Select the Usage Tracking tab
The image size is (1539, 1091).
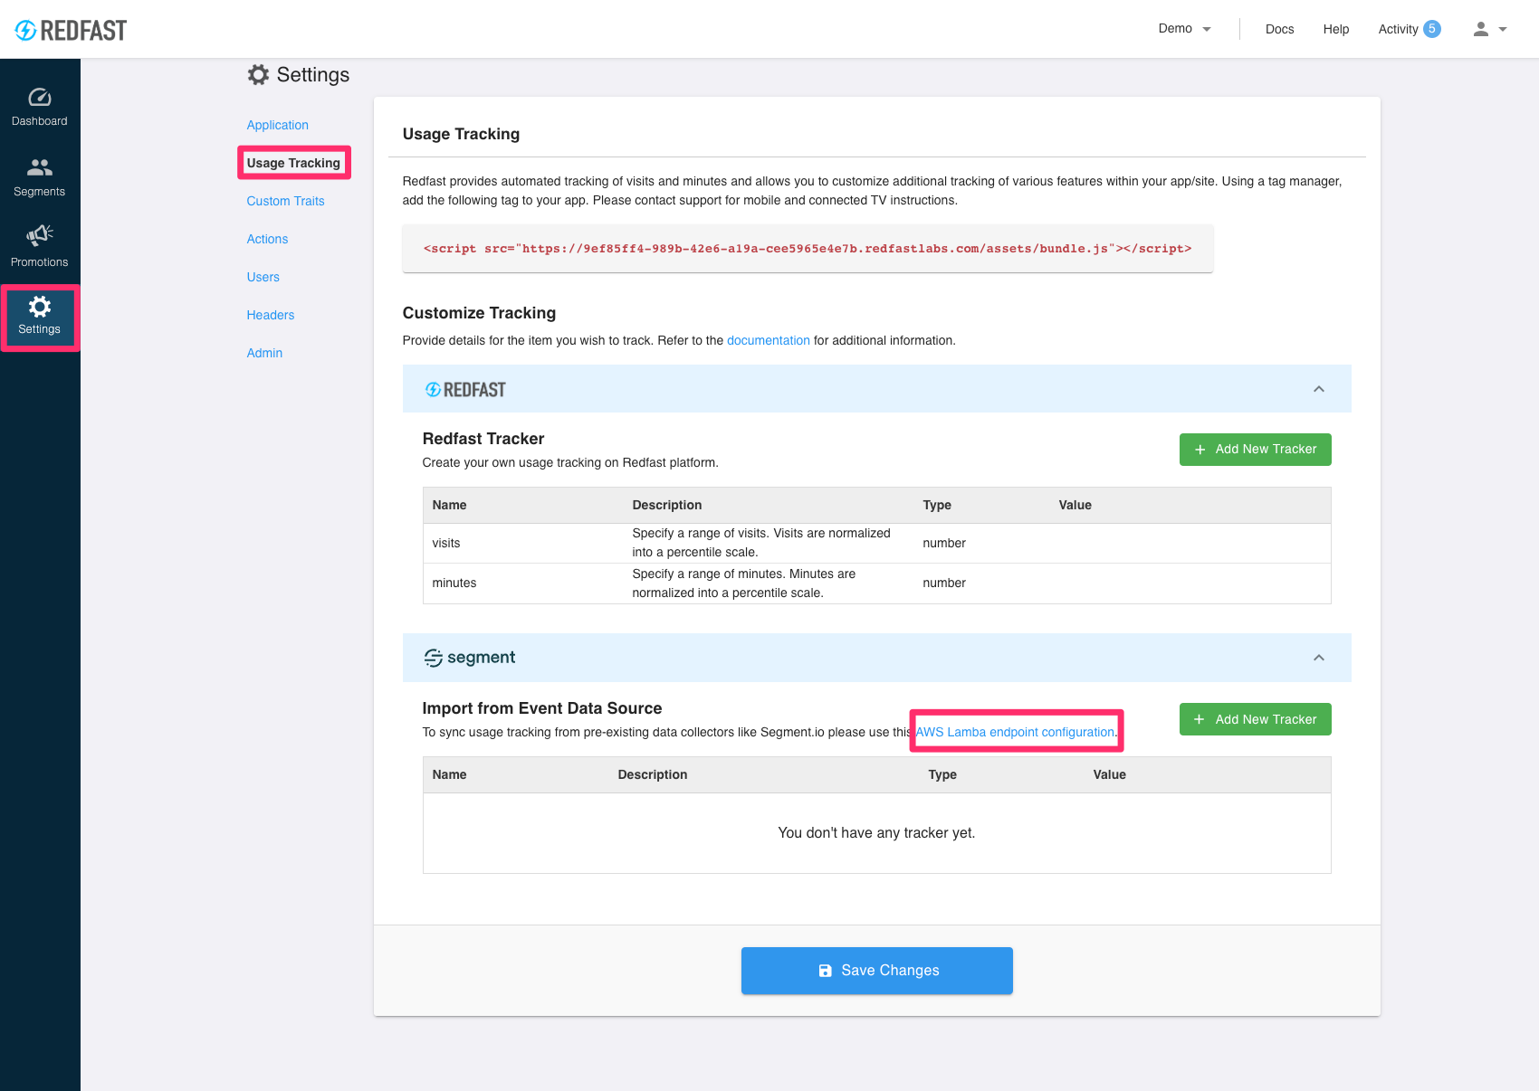[x=293, y=163]
